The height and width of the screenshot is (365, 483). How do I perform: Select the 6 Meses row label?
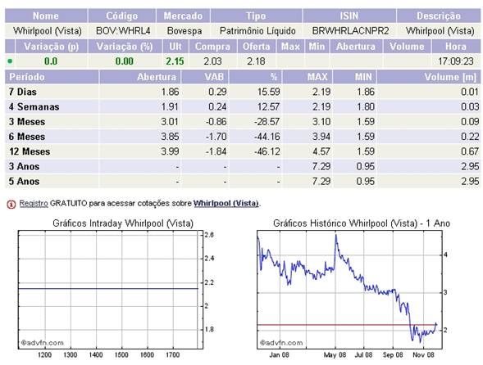pyautogui.click(x=27, y=136)
